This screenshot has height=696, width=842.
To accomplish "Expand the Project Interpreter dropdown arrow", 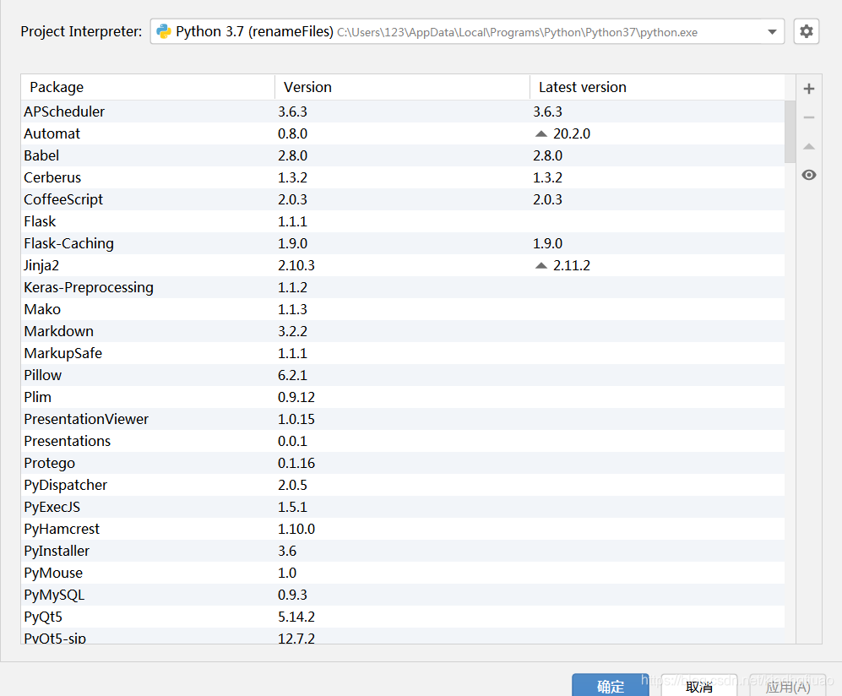I will coord(772,32).
